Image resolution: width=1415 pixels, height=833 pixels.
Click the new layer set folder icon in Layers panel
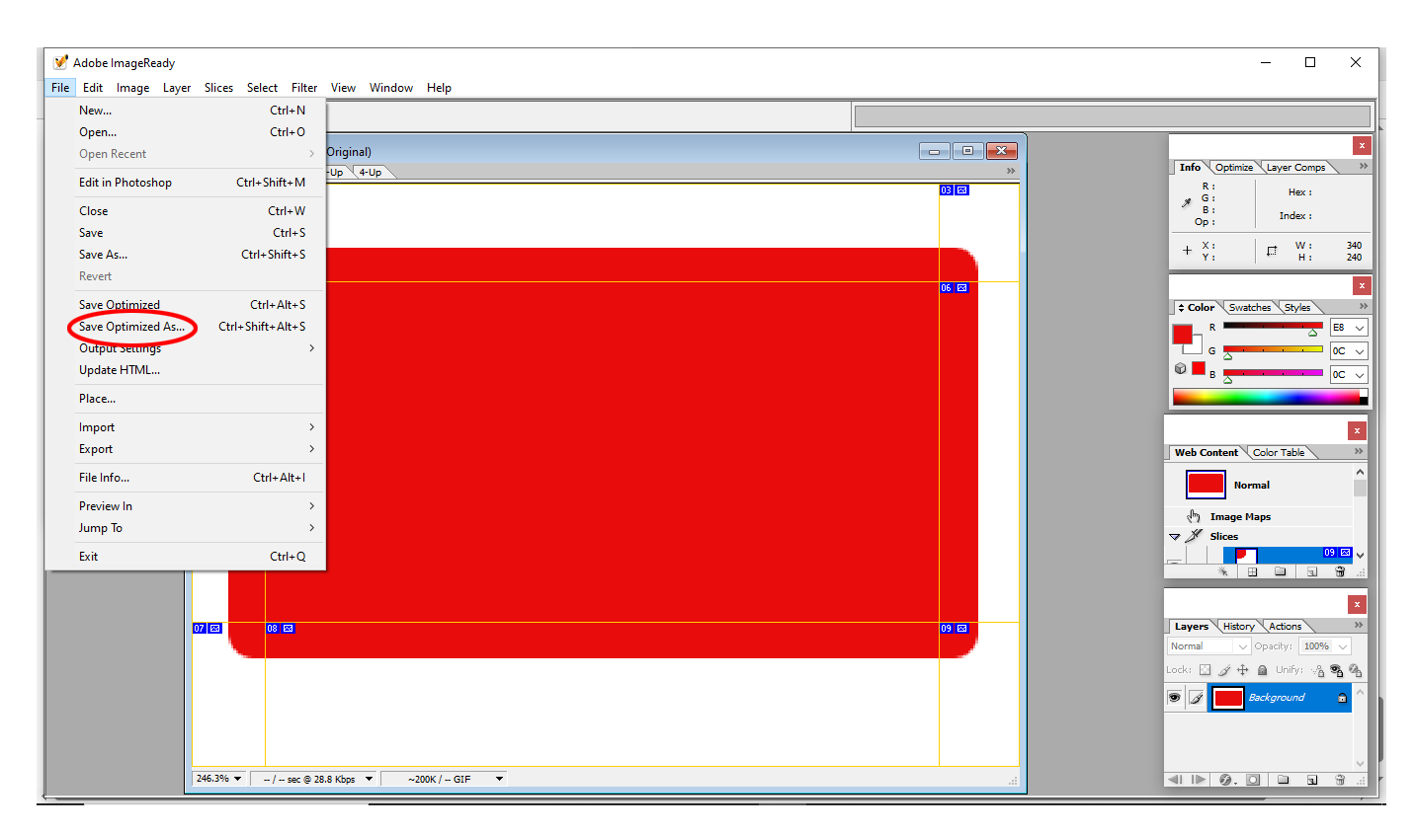[x=1283, y=780]
